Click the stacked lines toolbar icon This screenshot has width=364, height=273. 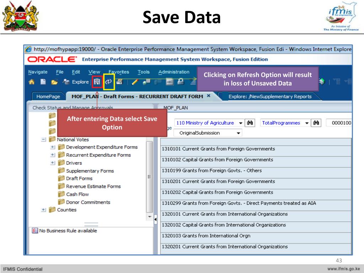tap(193, 82)
